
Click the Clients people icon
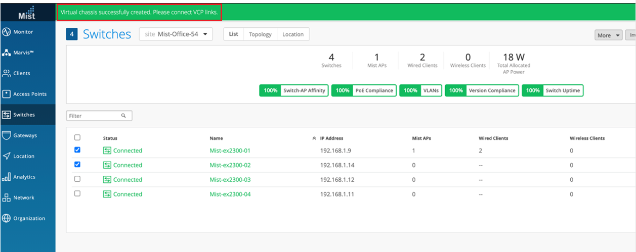(x=7, y=73)
